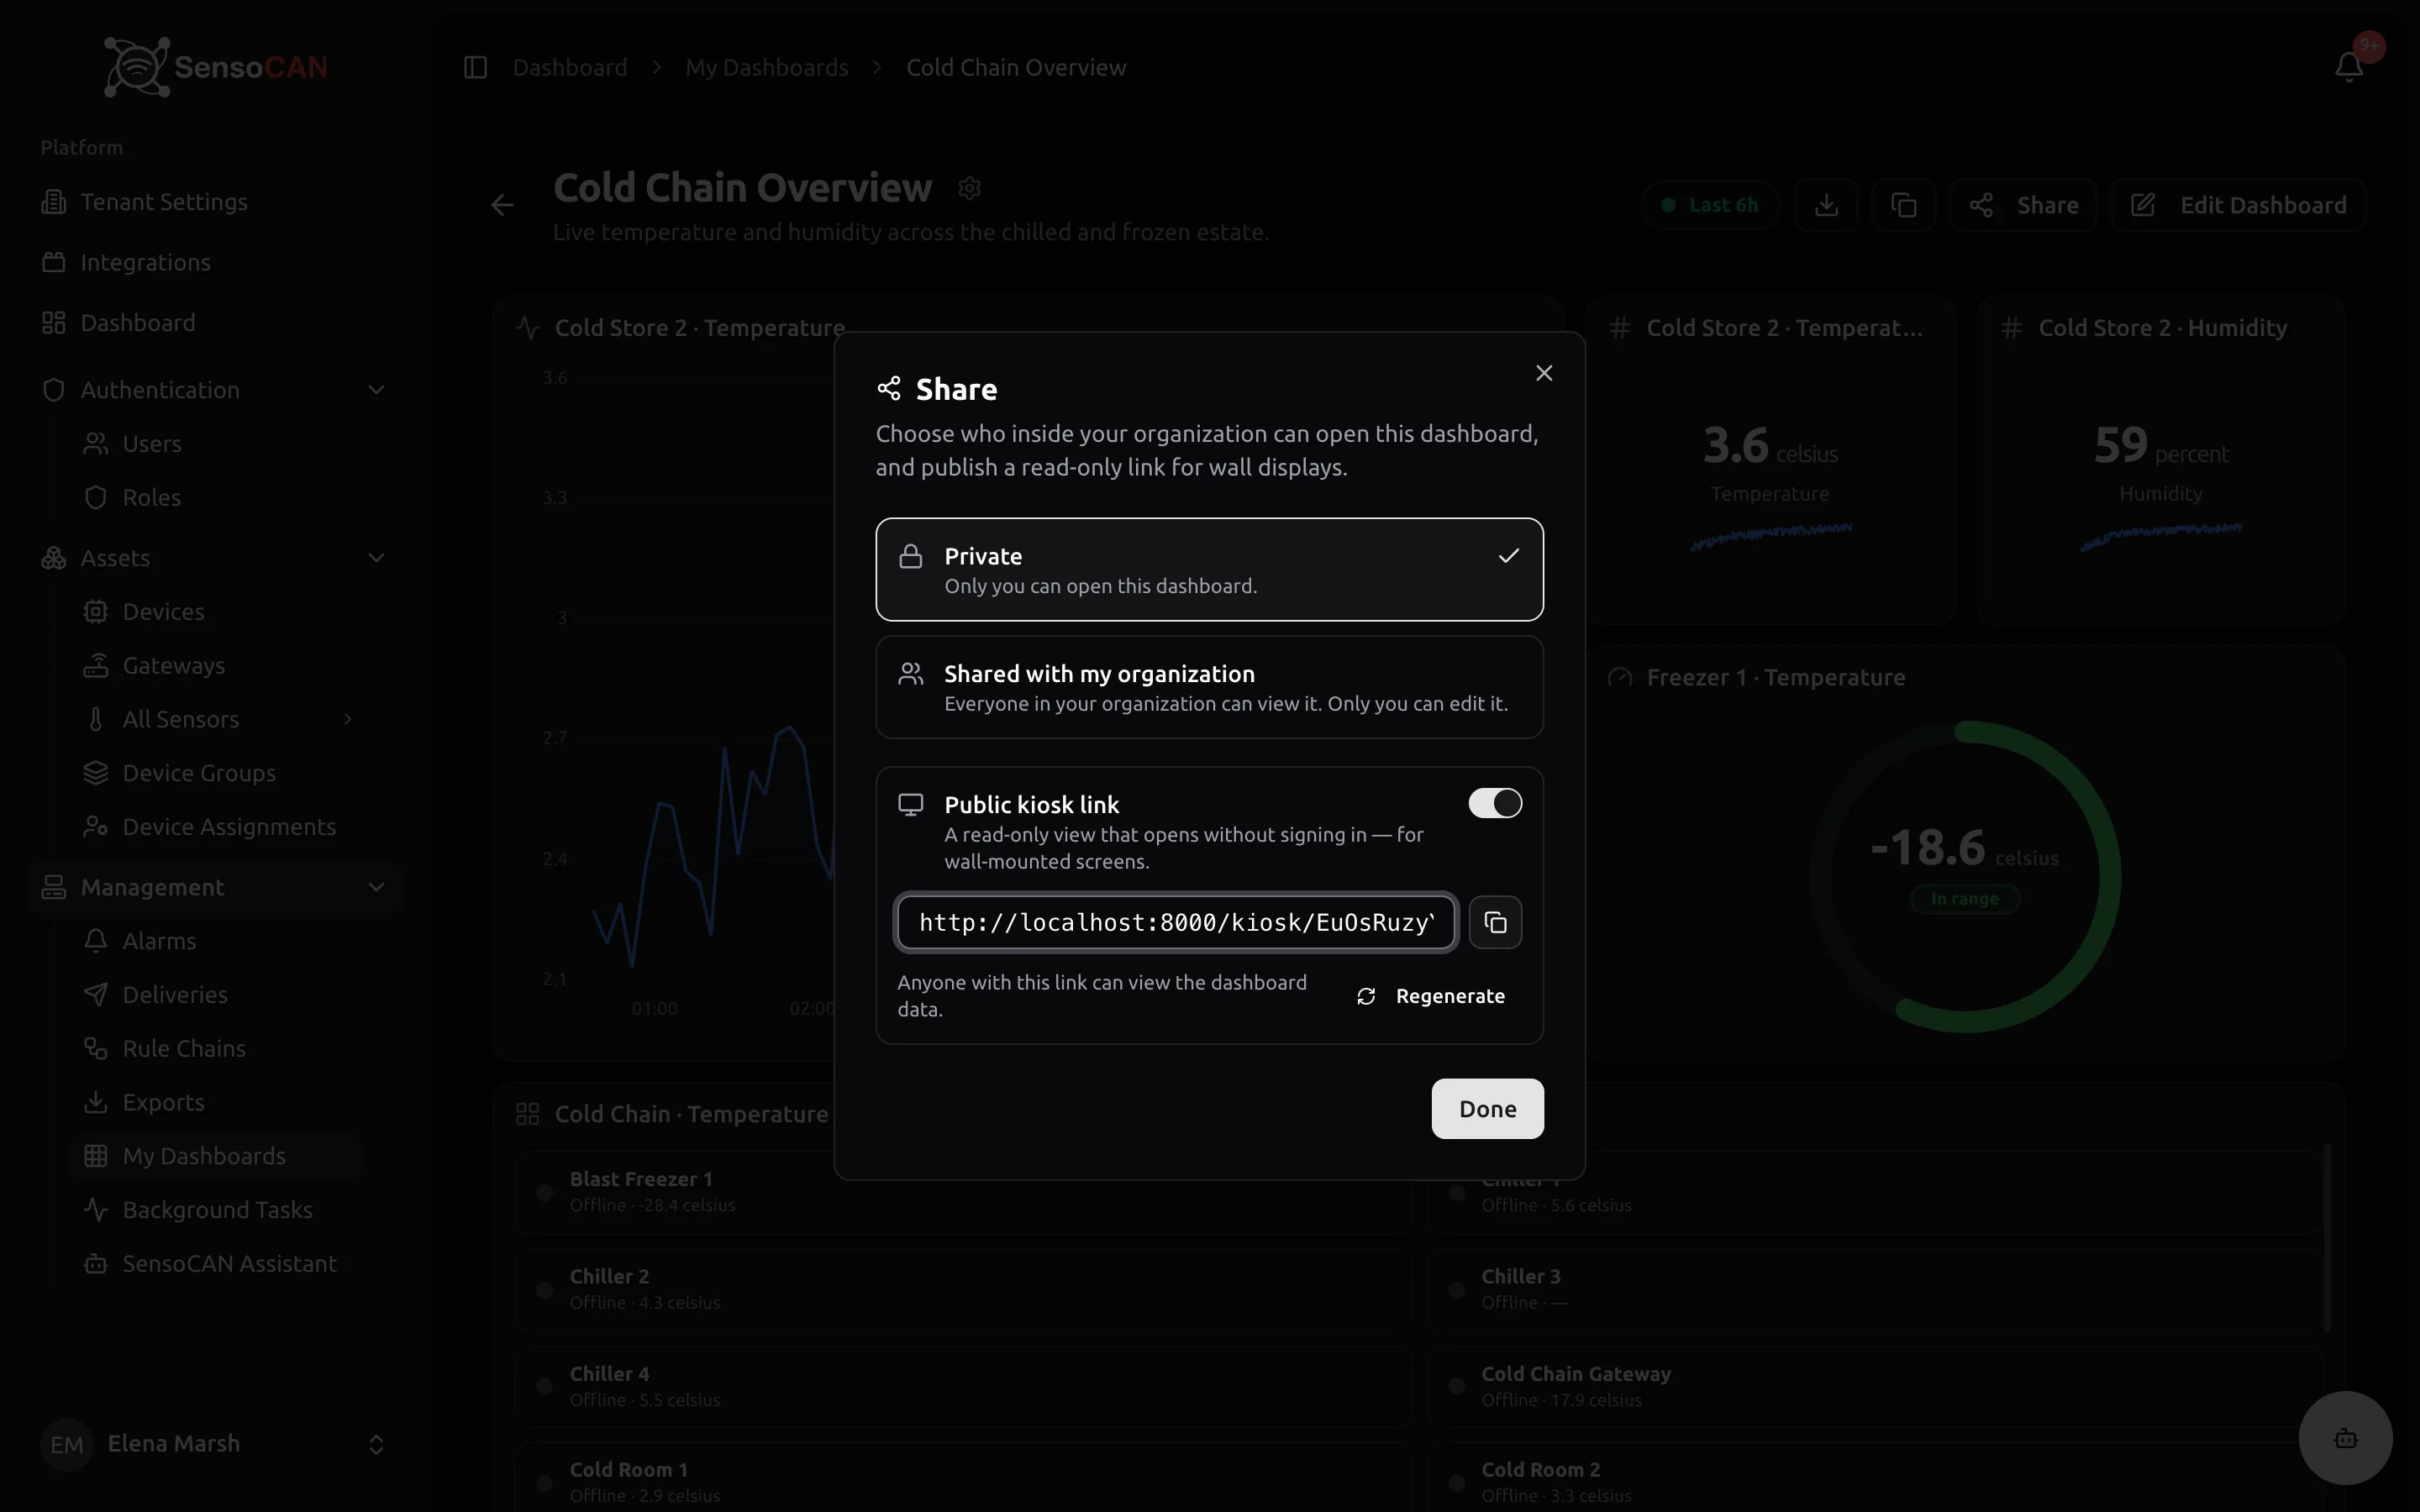
Task: Click the Dashboard grid icon
Action: coord(54,323)
